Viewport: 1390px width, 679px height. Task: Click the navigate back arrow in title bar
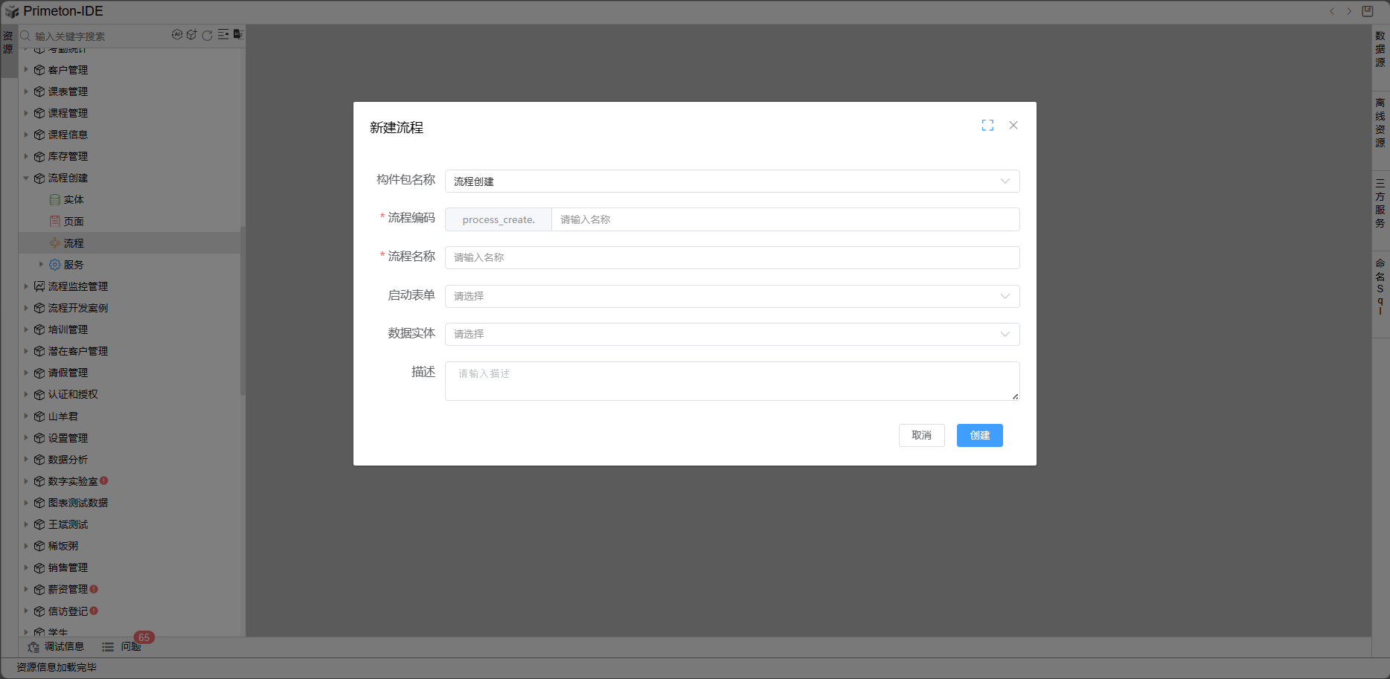tap(1332, 11)
